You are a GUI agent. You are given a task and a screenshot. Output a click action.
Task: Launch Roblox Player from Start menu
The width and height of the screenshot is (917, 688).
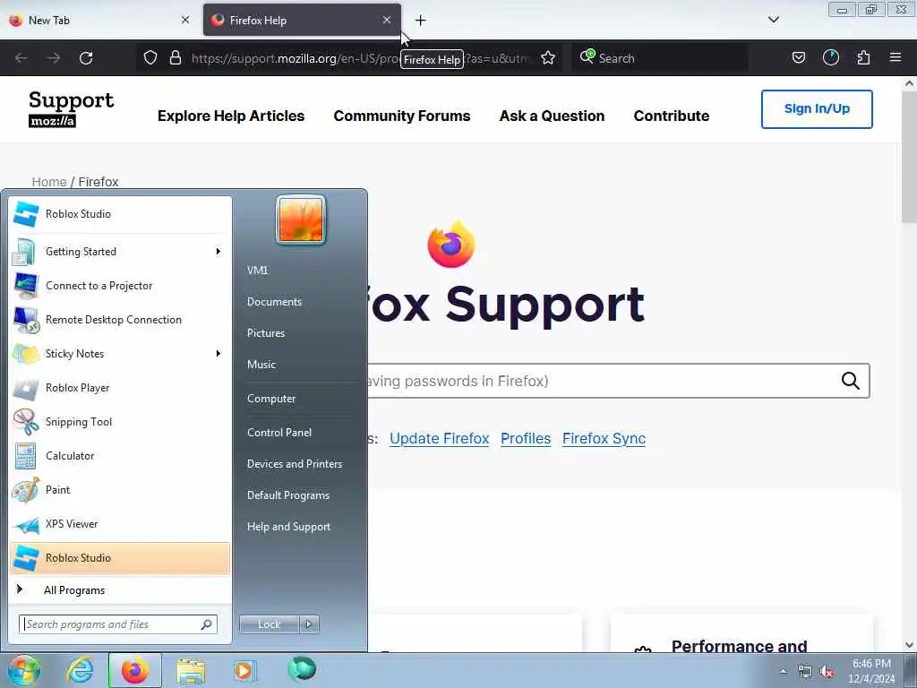click(120, 388)
